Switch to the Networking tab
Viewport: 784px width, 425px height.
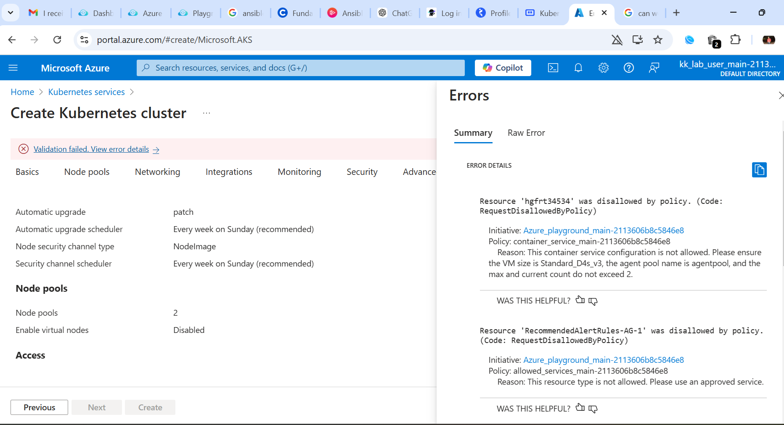[157, 172]
